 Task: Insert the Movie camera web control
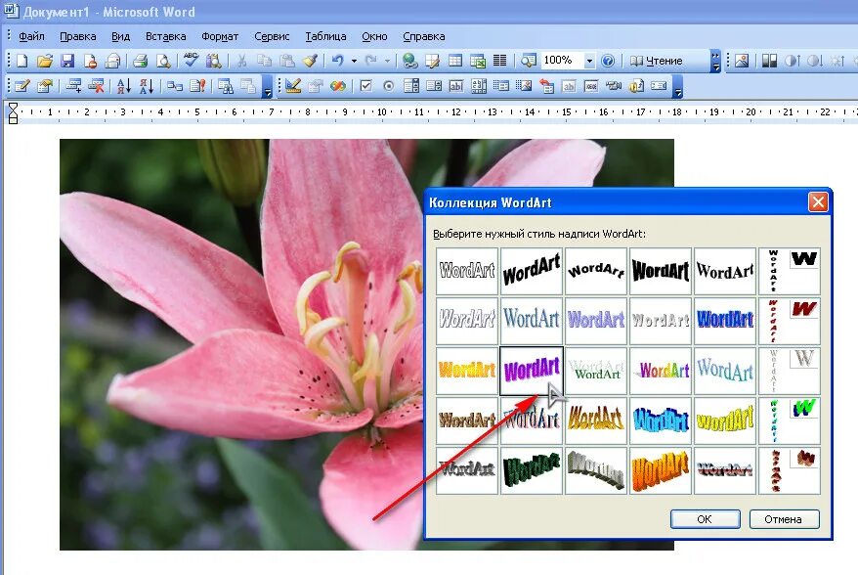point(614,86)
